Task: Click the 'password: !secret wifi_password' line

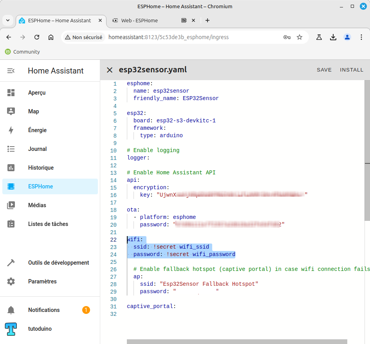Action: [x=184, y=254]
